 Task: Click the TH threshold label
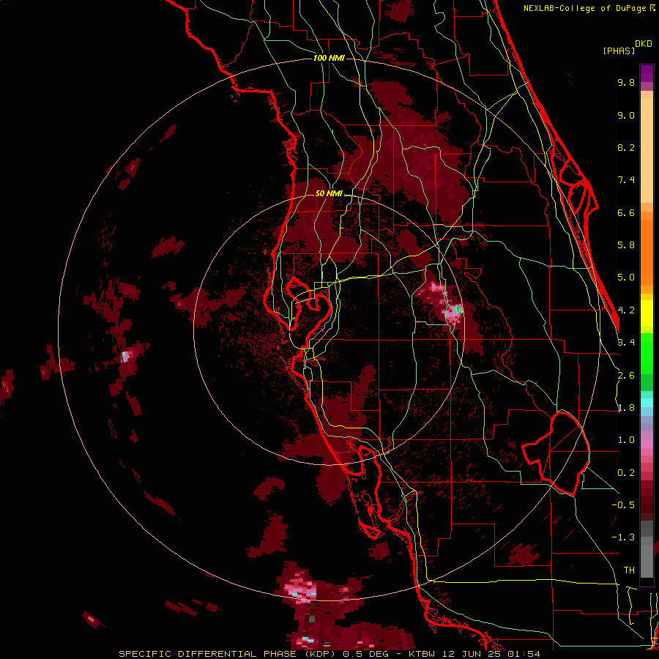[x=629, y=570]
